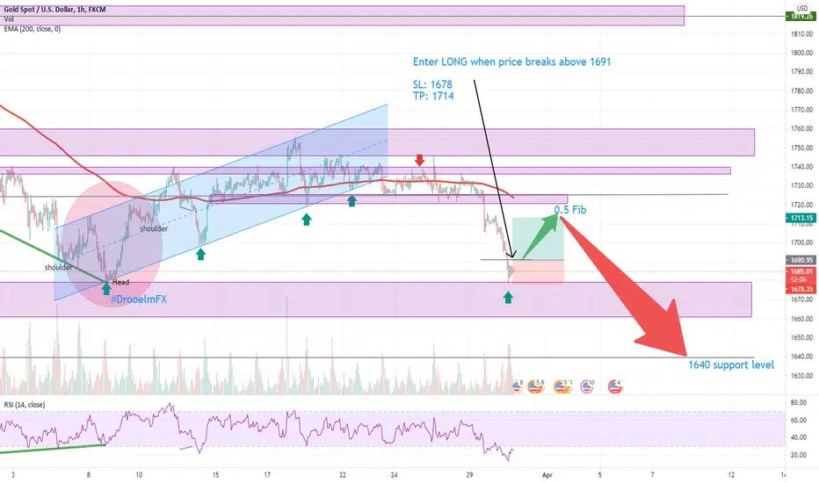The height and width of the screenshot is (483, 819).
Task: Select the red stop-loss zone of long position
Action: (x=538, y=271)
